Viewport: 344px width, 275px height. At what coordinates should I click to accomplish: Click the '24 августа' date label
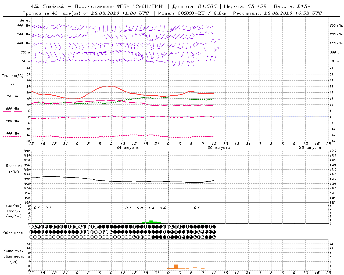127,147
